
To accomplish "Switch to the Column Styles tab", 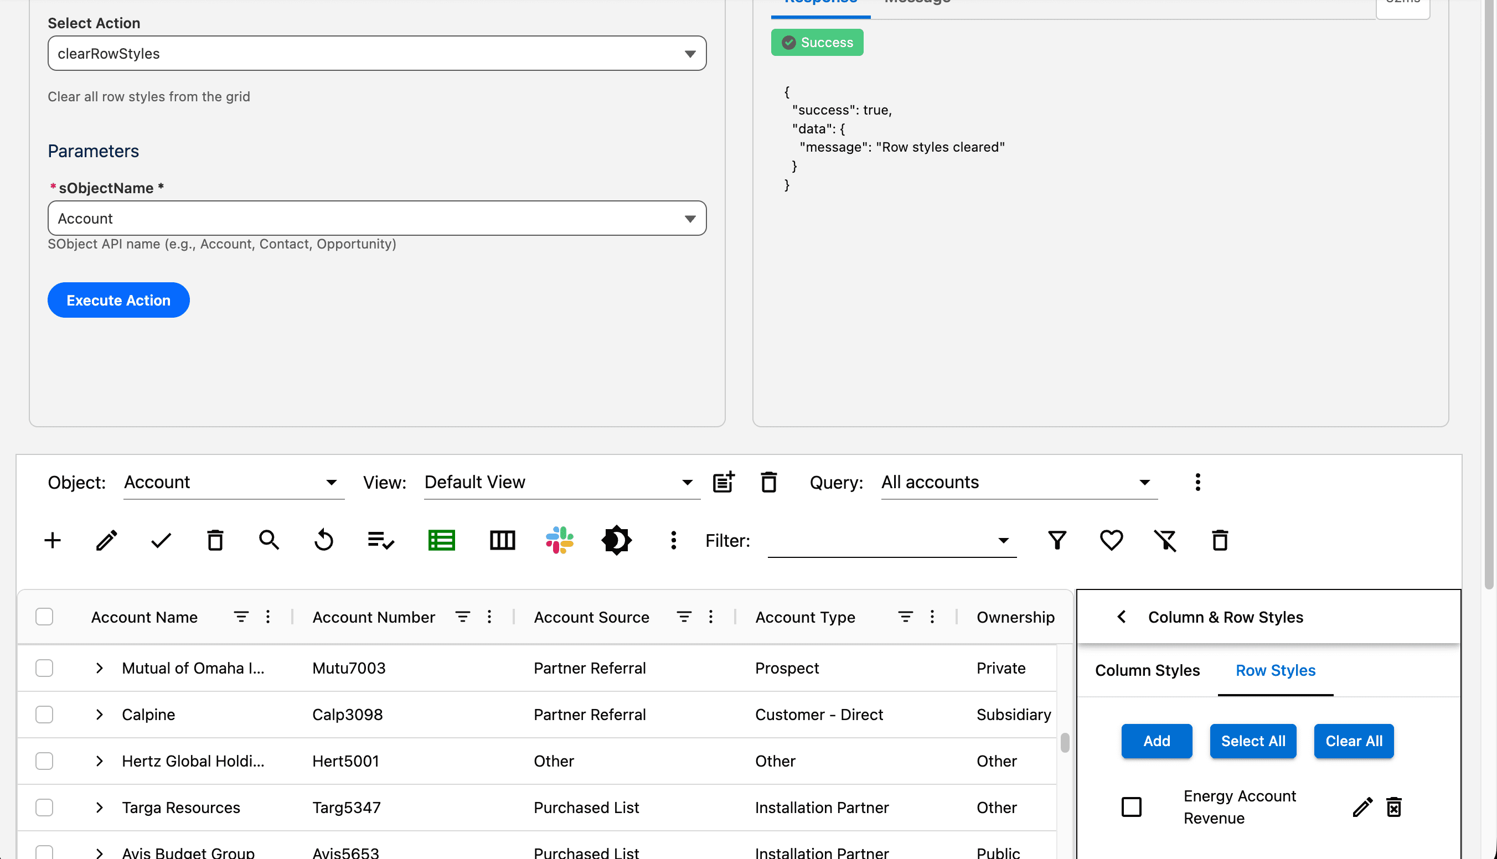I will pyautogui.click(x=1147, y=671).
